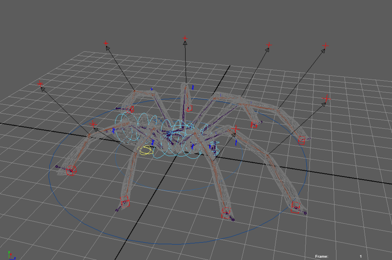Pick the red locator beside the abdomen's left side

pyautogui.click(x=93, y=124)
